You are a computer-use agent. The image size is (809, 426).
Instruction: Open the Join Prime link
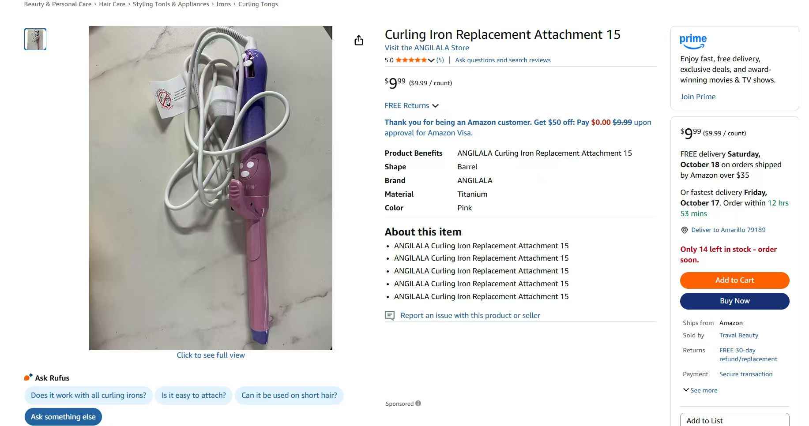(x=698, y=97)
